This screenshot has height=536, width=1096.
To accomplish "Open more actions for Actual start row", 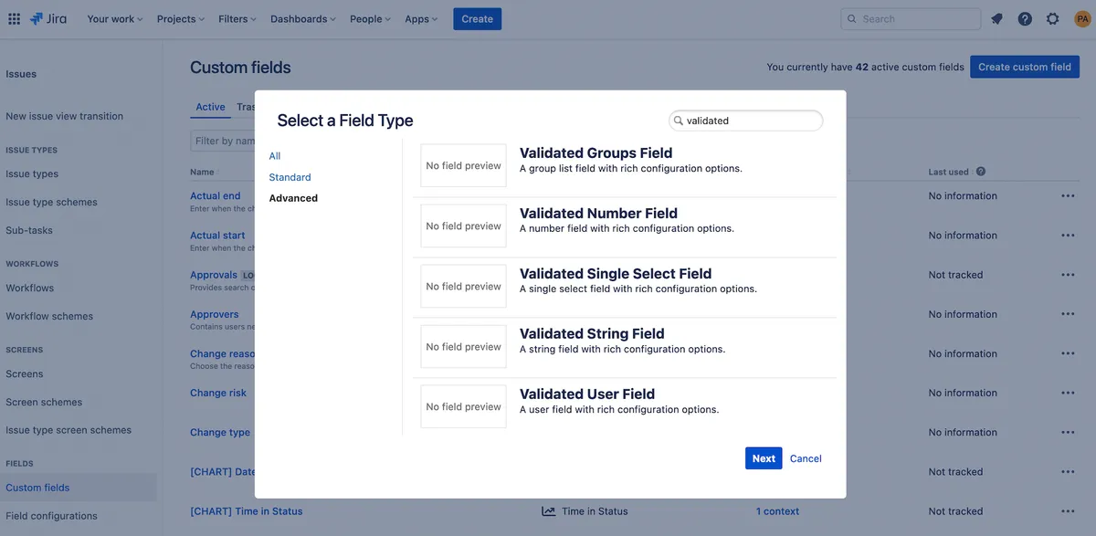I will [x=1068, y=236].
